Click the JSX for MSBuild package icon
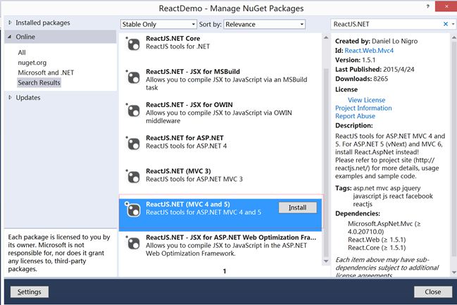 (133, 77)
